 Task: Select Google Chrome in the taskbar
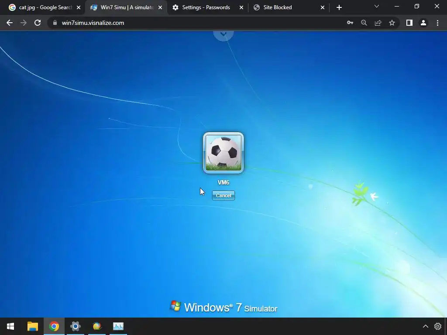click(54, 326)
